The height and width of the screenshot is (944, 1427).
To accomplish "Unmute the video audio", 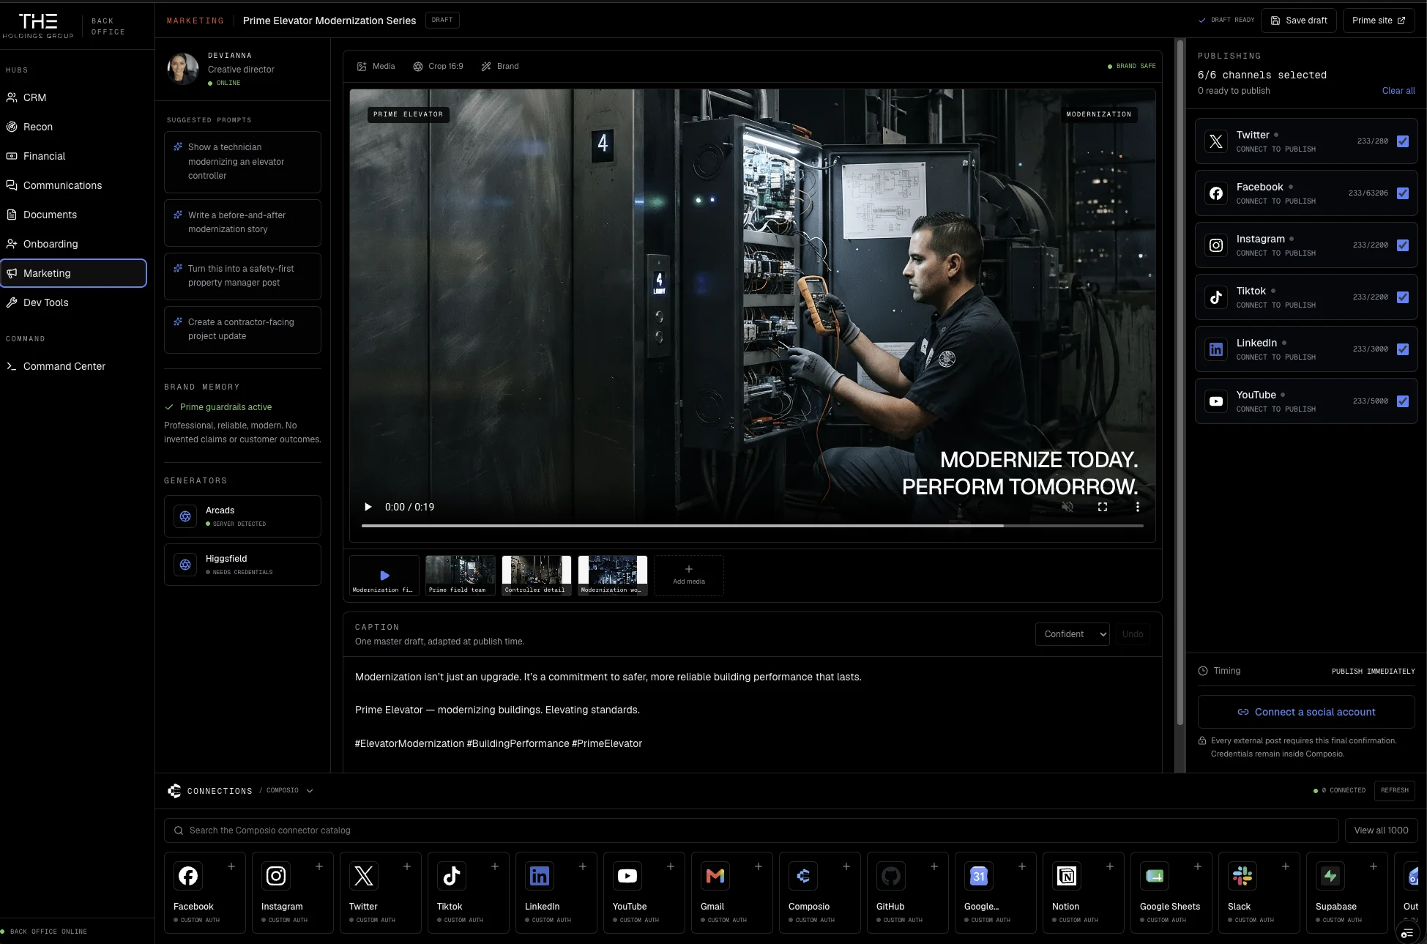I will click(x=1068, y=507).
